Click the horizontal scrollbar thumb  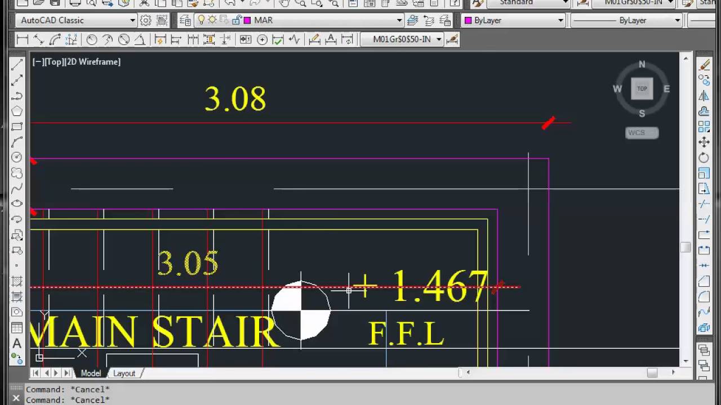click(652, 372)
